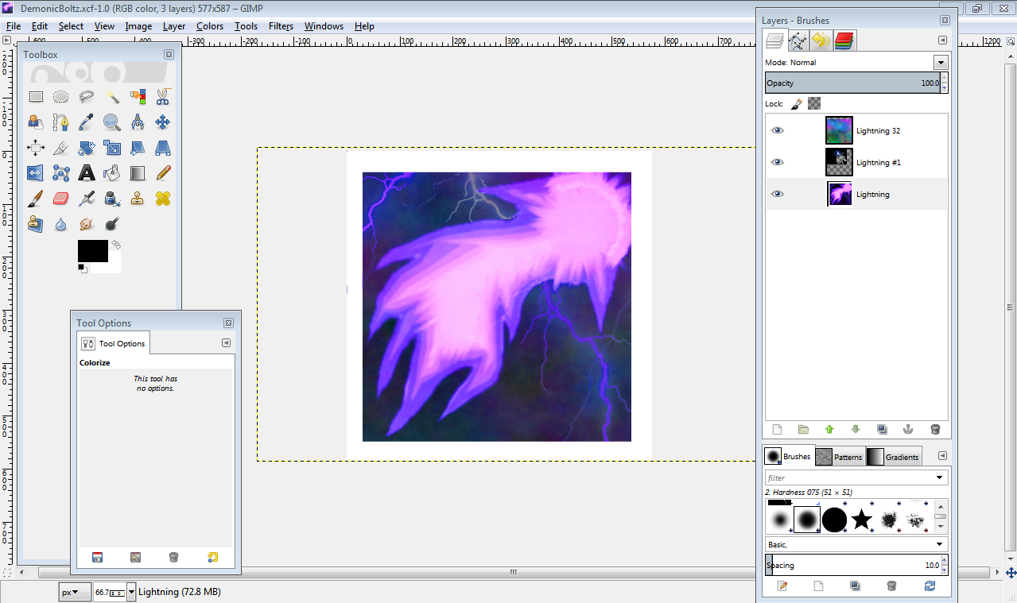Open the Colors menu

pos(210,26)
